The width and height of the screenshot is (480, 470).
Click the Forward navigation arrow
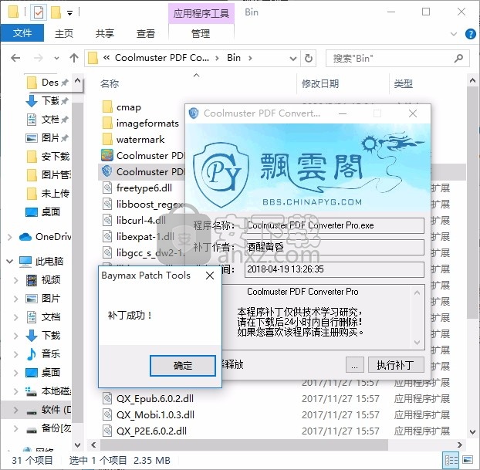pos(39,58)
